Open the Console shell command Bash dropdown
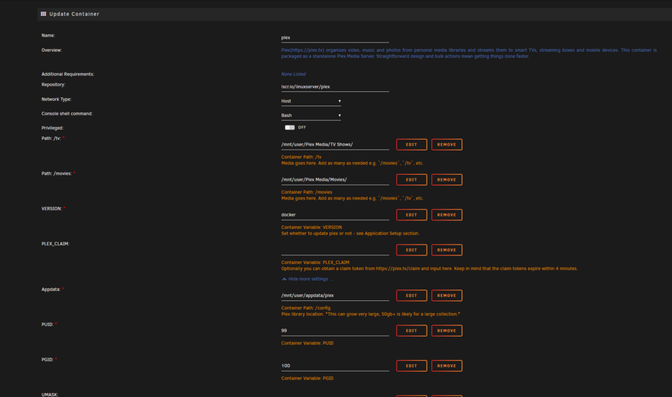672x397 pixels. [310, 115]
